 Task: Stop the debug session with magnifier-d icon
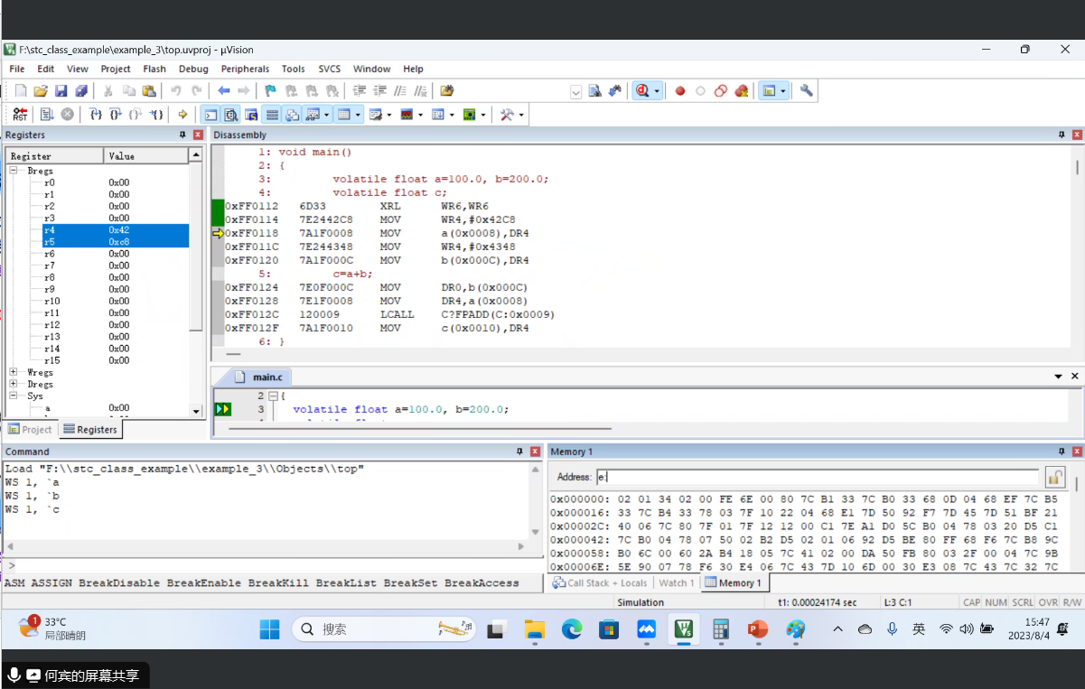click(642, 91)
